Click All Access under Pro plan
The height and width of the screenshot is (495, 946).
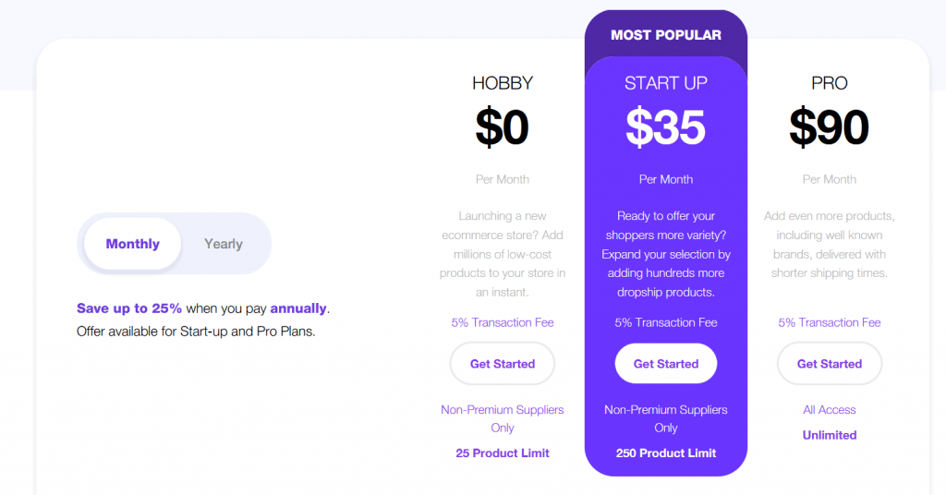[x=829, y=409]
